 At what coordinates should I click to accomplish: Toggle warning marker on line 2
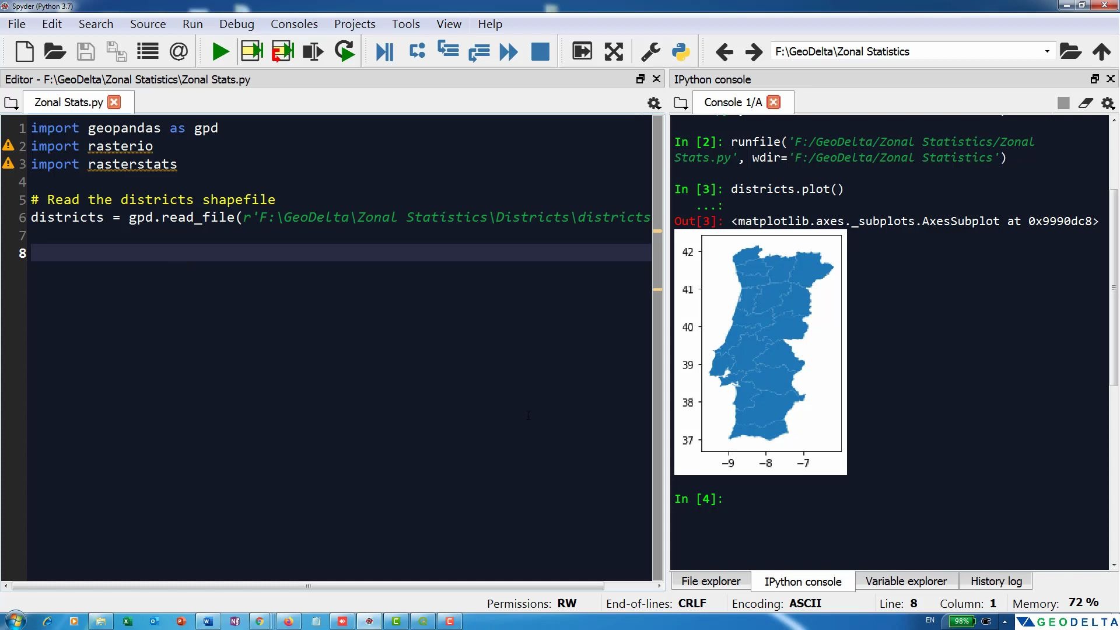point(8,145)
